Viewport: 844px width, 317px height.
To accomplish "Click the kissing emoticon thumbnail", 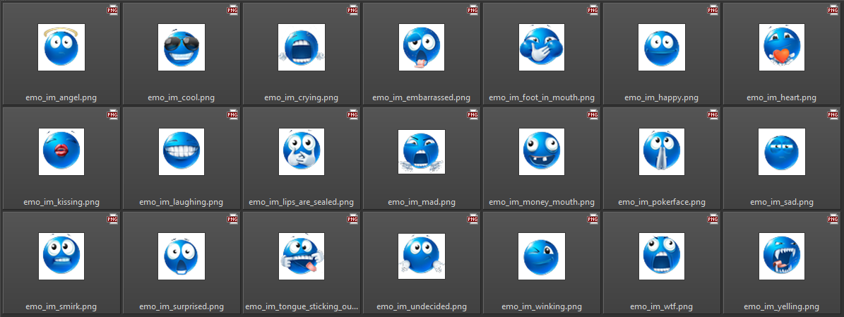I will point(61,152).
